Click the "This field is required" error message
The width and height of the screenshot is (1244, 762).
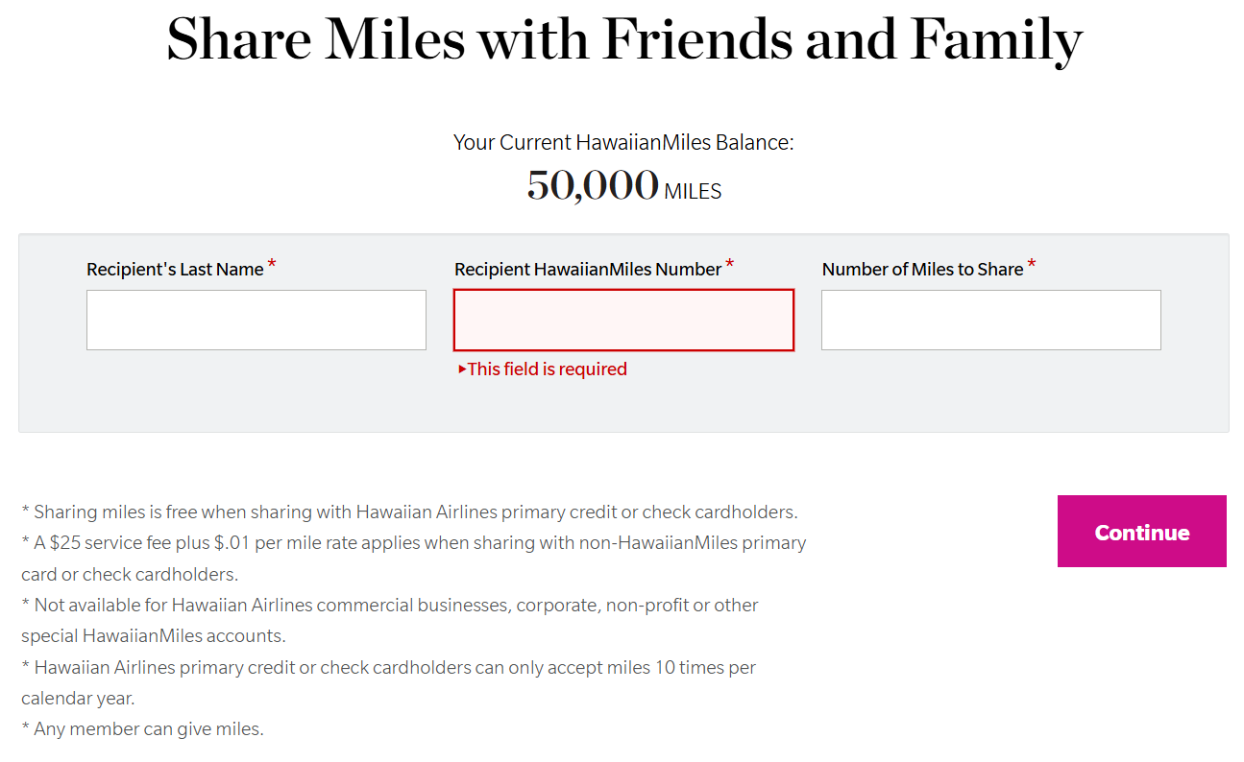[x=547, y=369]
